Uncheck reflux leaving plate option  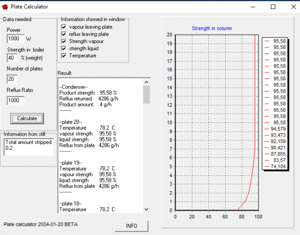64,34
